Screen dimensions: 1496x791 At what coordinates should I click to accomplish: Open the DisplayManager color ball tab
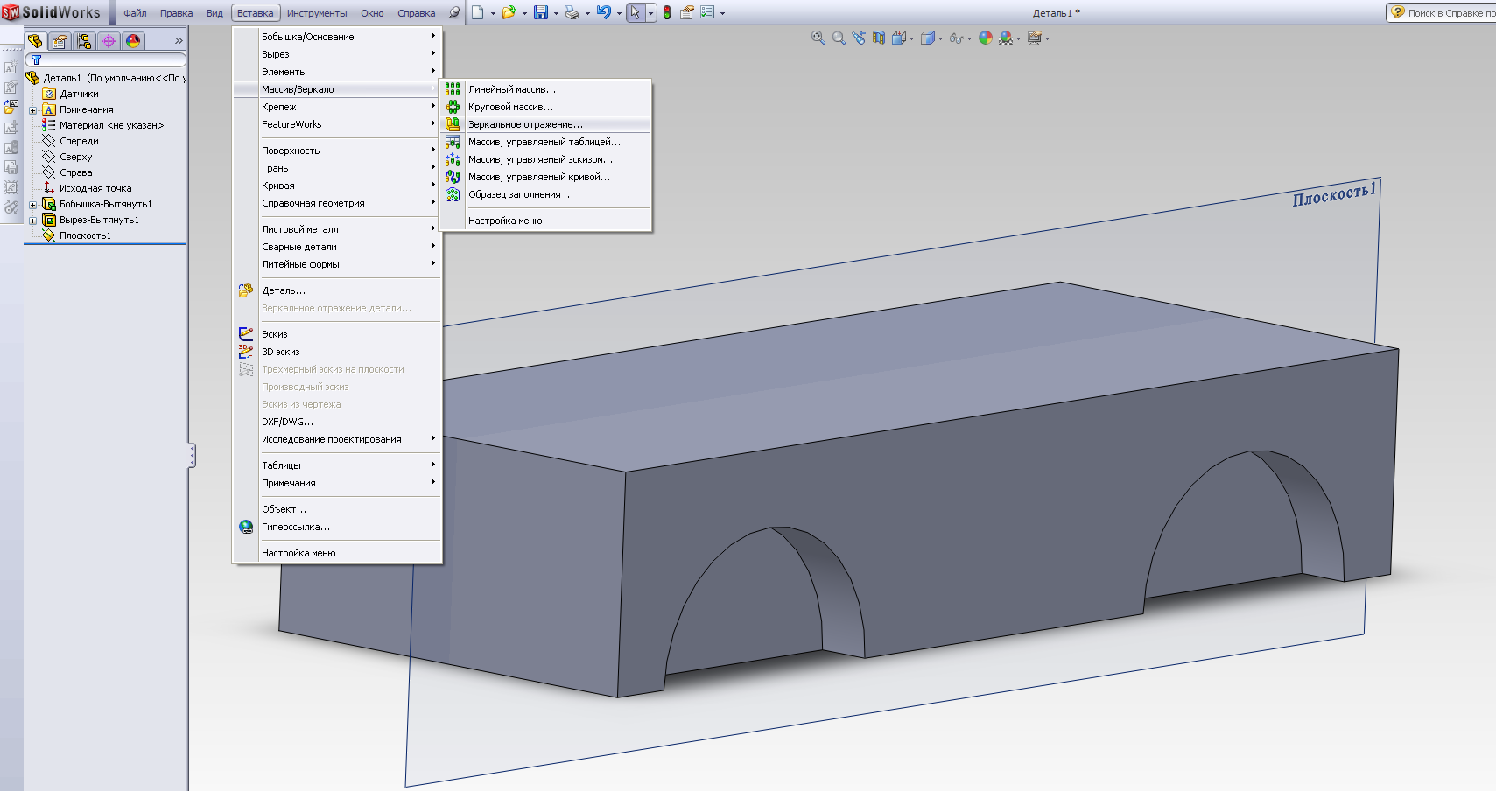133,41
